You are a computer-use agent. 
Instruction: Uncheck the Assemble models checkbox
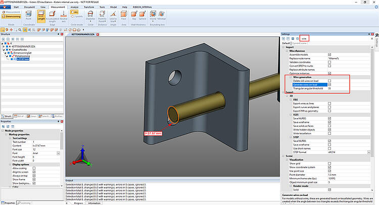pyautogui.click(x=329, y=55)
